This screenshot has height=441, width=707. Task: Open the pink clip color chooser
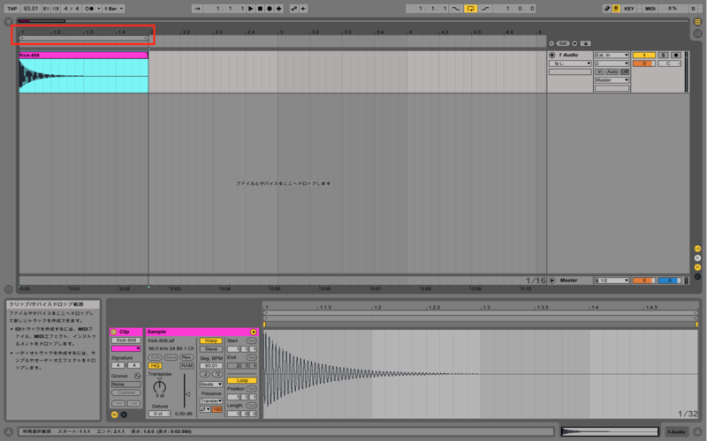coord(125,348)
